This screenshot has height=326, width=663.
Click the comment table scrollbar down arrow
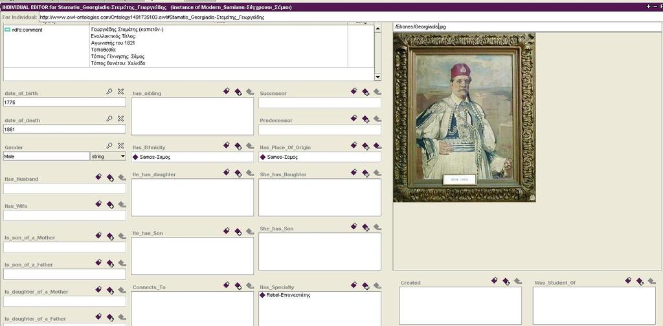point(377,77)
